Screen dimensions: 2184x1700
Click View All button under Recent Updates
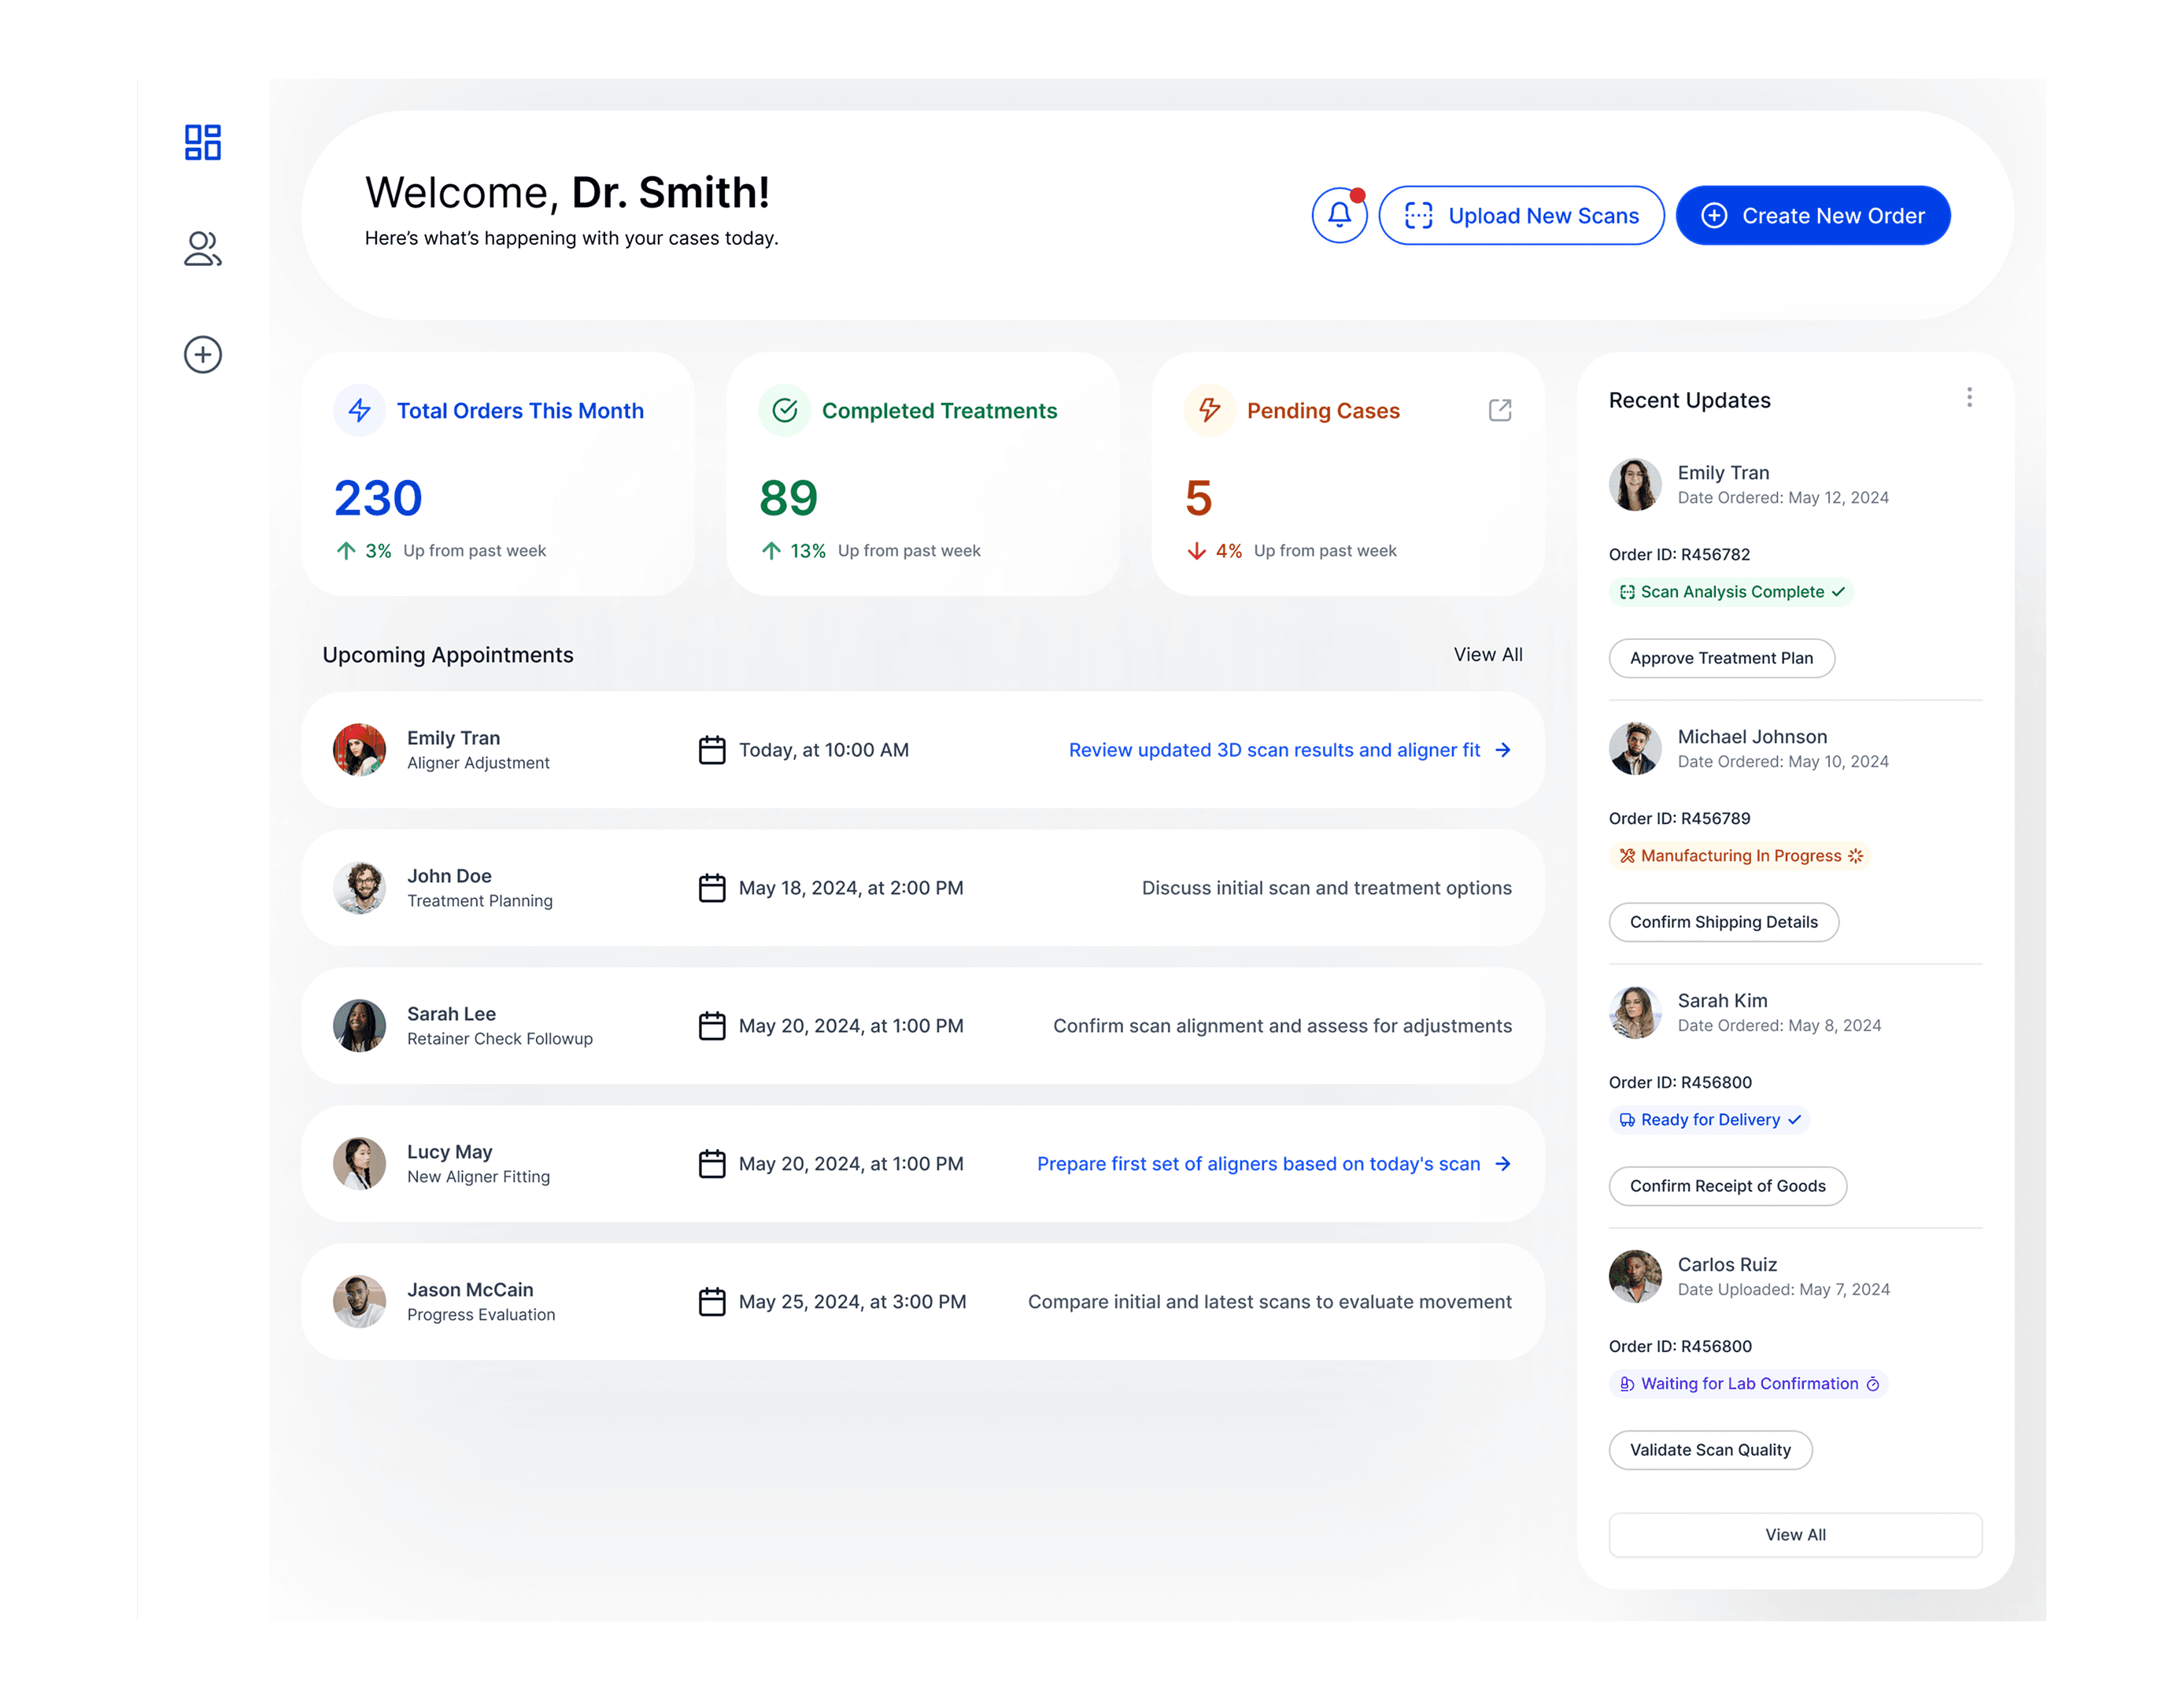1794,1535
